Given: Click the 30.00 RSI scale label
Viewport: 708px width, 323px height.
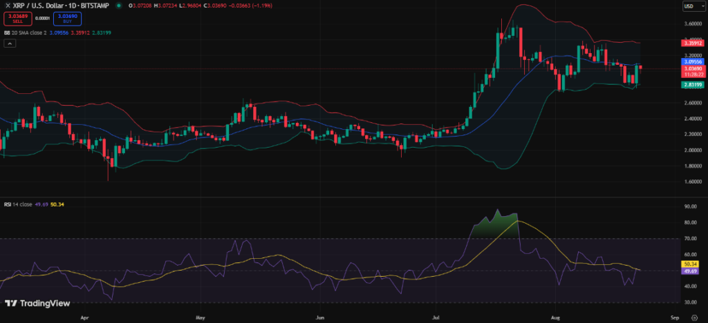Looking at the screenshot, I should click(x=689, y=302).
